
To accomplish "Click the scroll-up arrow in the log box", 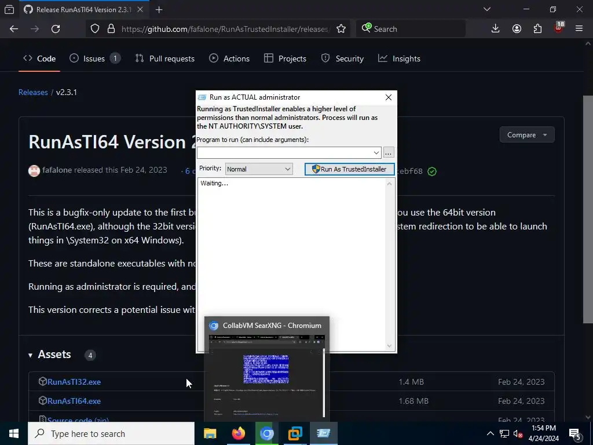I will (389, 184).
